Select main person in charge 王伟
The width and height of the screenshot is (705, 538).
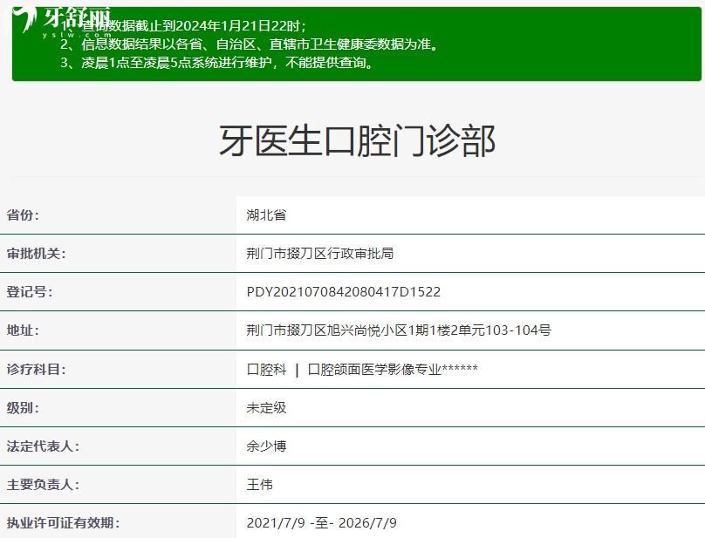pyautogui.click(x=259, y=485)
